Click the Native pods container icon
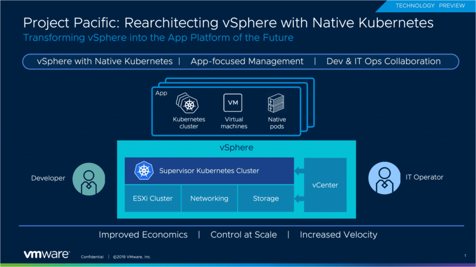The image size is (476, 267). coord(276,103)
